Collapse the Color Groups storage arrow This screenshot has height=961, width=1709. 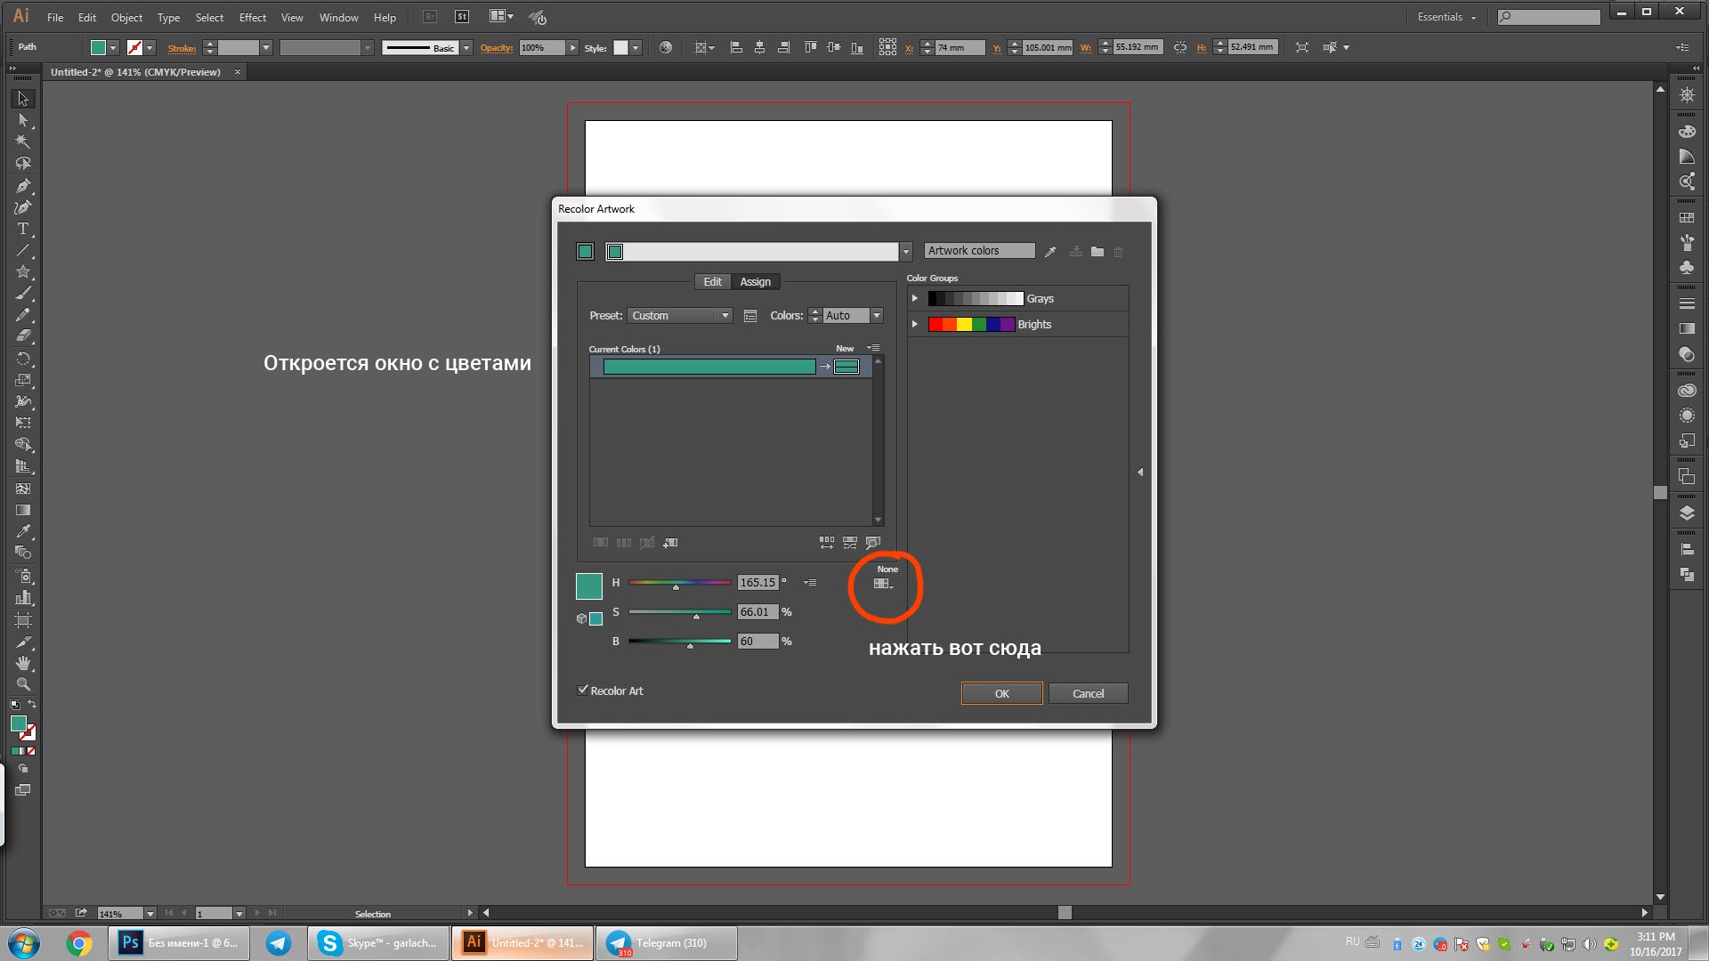point(1140,472)
